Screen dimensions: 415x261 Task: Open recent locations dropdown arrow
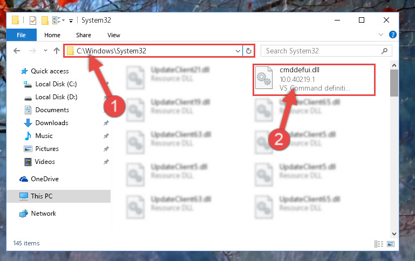45,50
